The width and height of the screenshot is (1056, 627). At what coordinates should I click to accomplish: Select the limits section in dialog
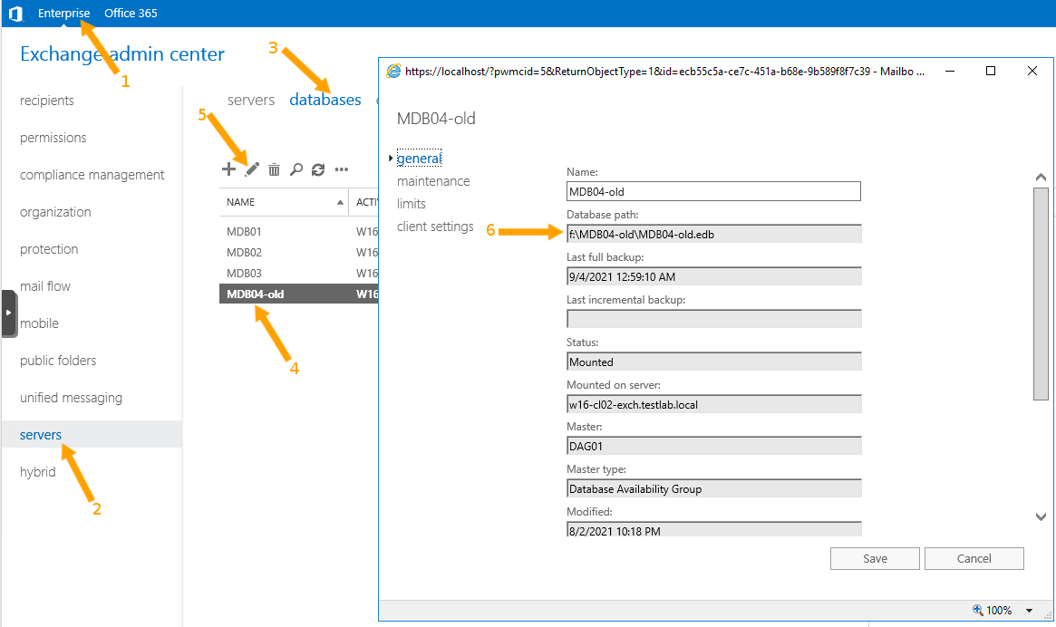(x=412, y=203)
